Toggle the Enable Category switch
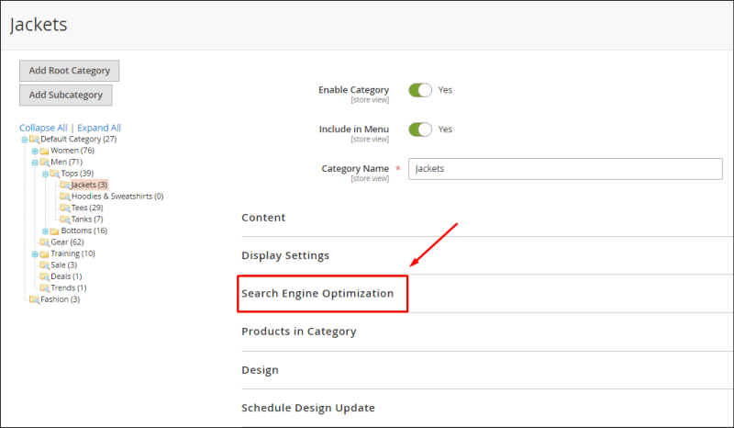 point(420,90)
